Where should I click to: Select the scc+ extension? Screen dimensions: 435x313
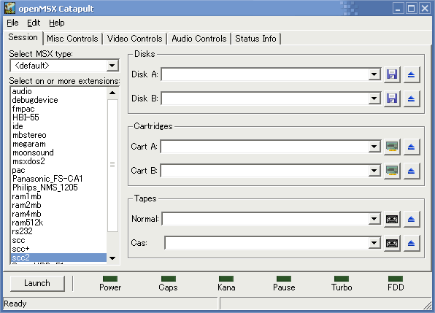tap(59, 249)
